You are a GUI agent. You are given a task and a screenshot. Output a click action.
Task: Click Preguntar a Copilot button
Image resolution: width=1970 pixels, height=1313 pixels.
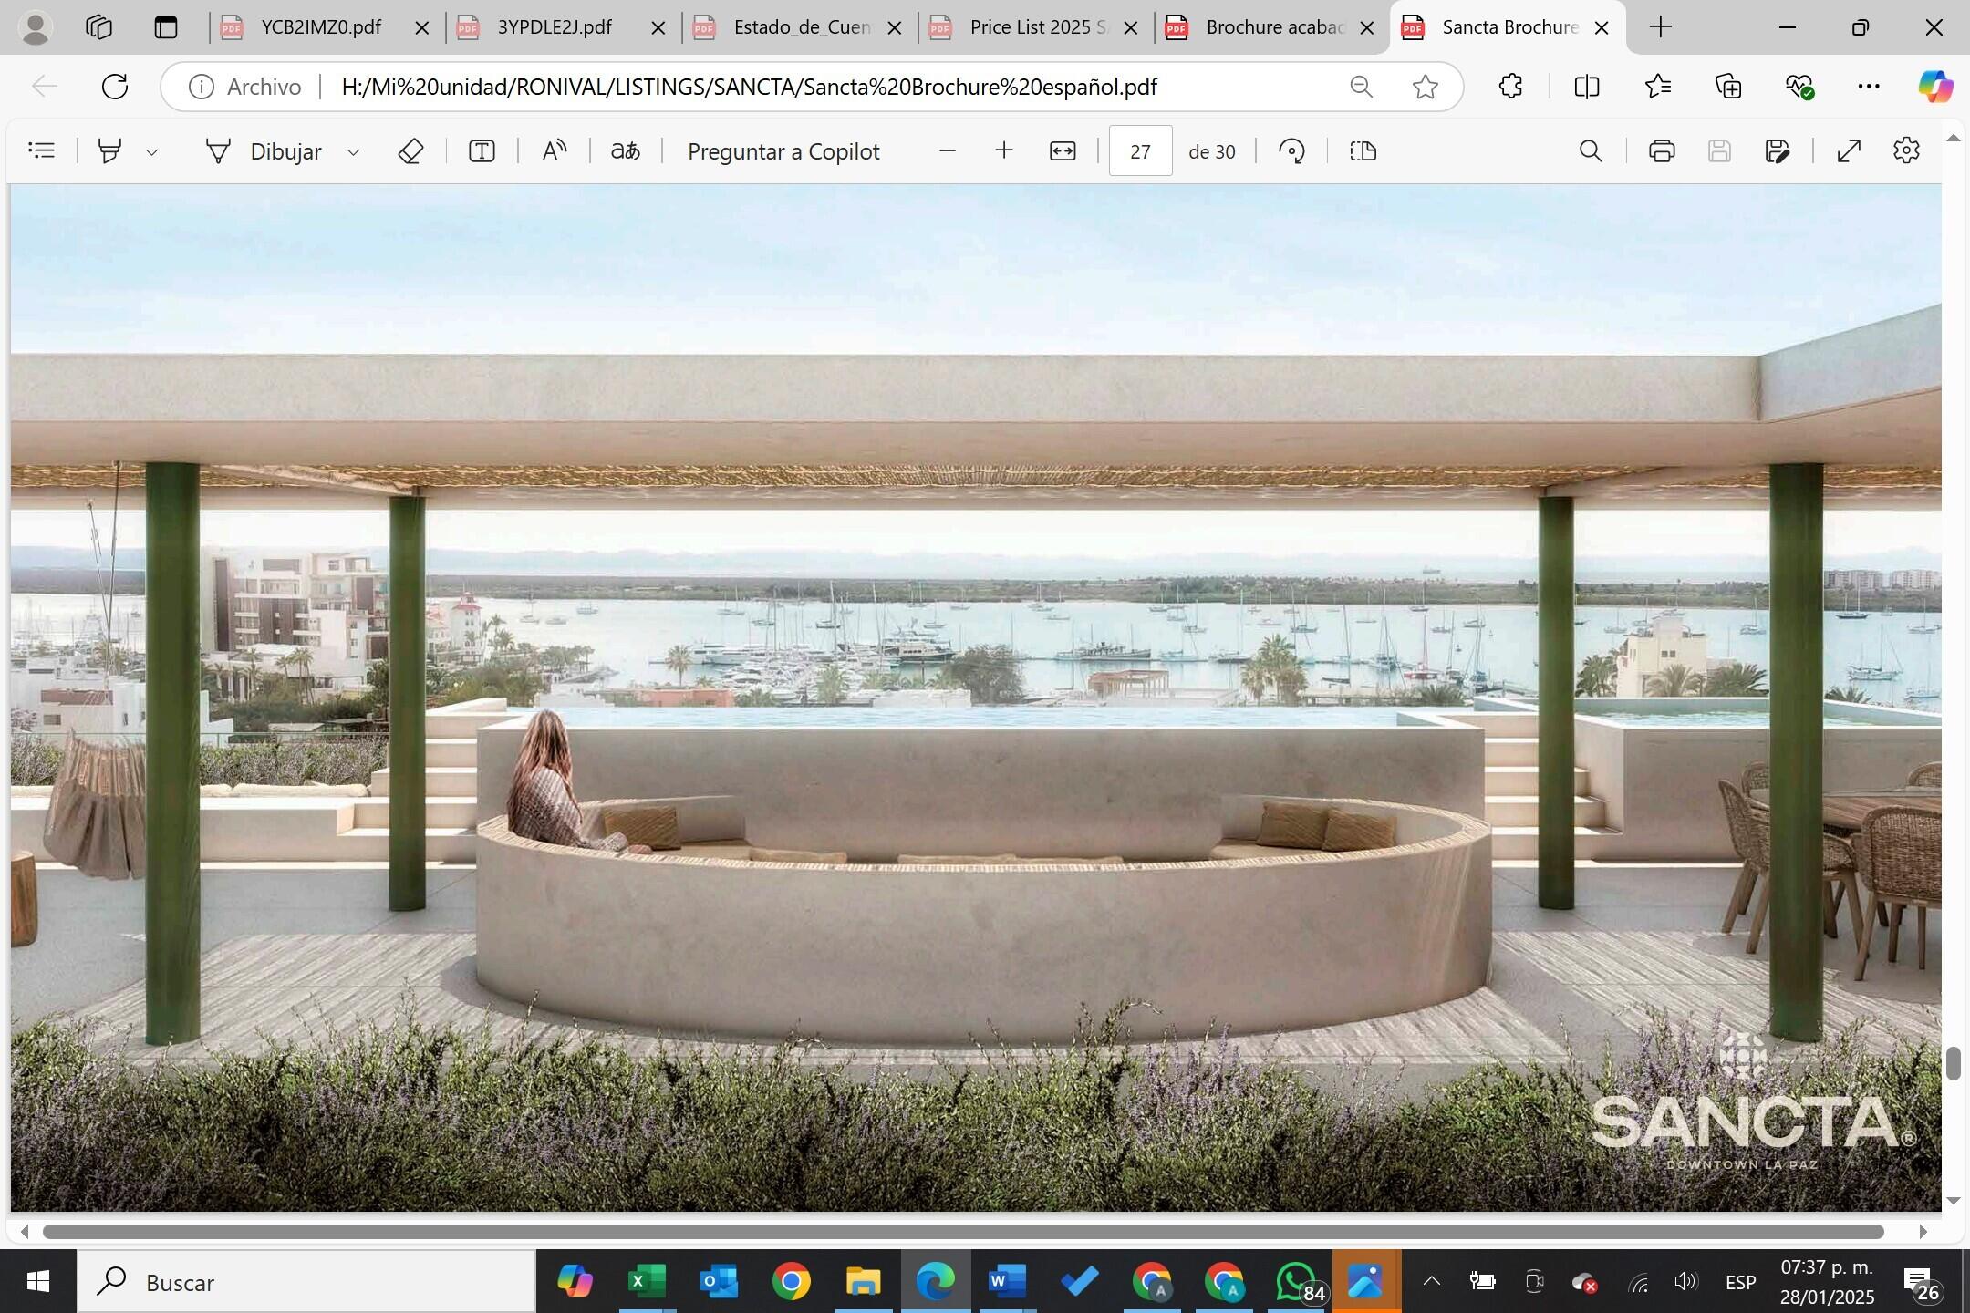[783, 150]
